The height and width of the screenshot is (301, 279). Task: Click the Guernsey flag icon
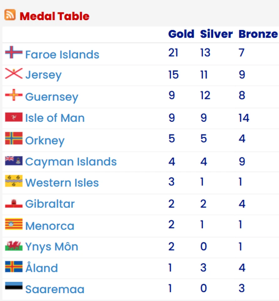coord(14,95)
